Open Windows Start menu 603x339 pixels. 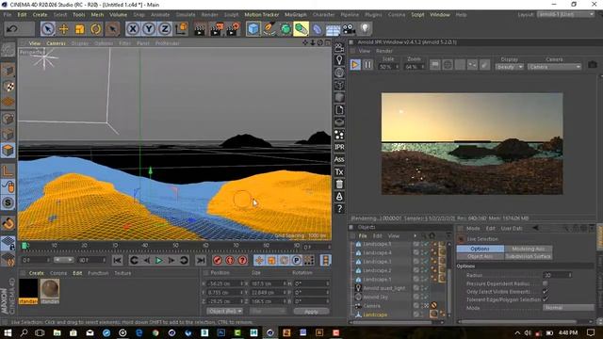pyautogui.click(x=8, y=332)
